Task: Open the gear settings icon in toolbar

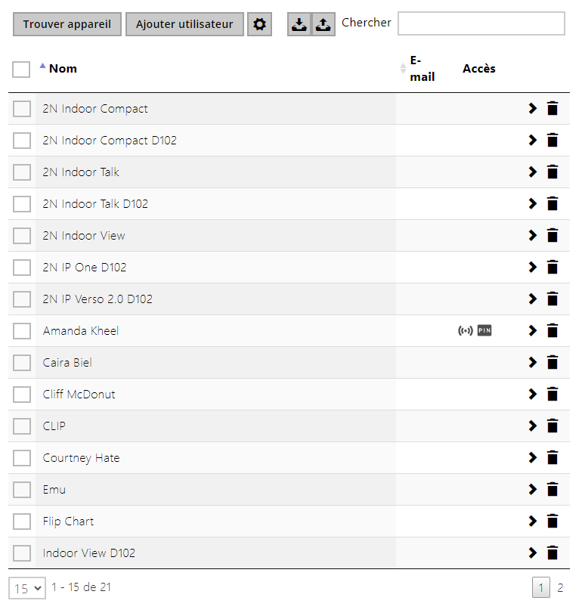Action: (x=259, y=24)
